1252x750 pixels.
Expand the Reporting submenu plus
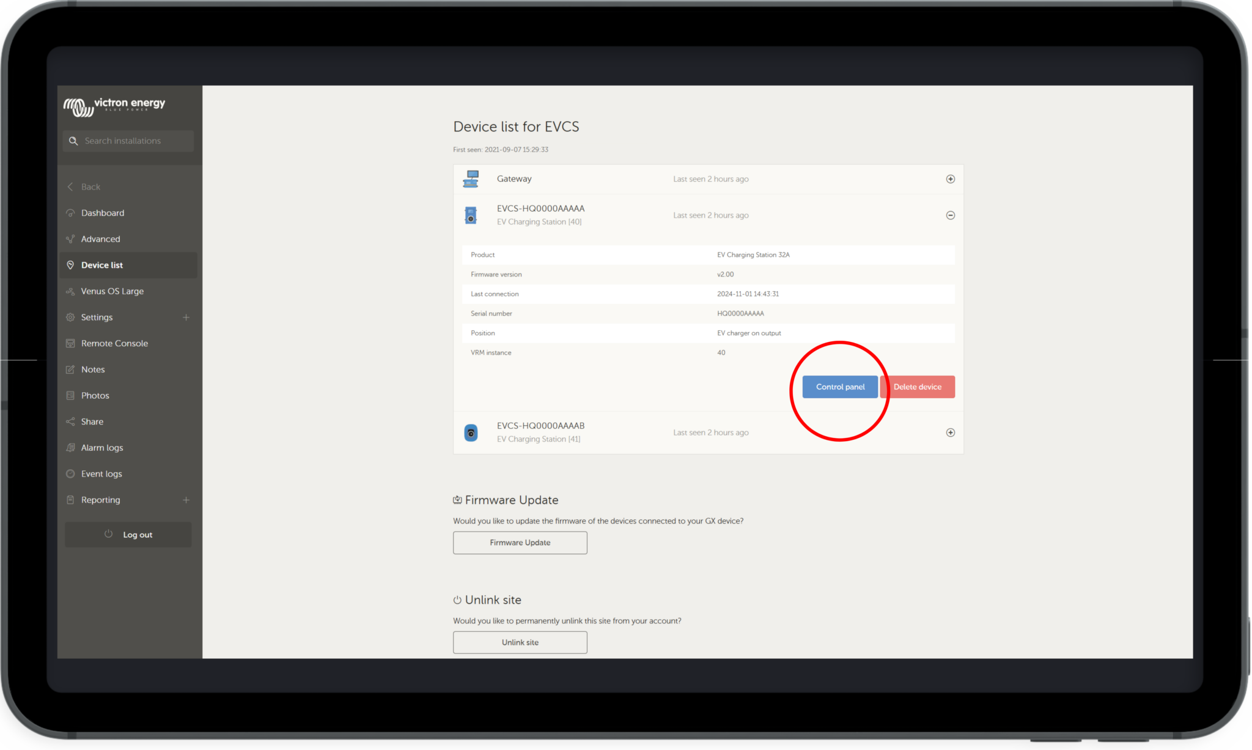coord(186,500)
